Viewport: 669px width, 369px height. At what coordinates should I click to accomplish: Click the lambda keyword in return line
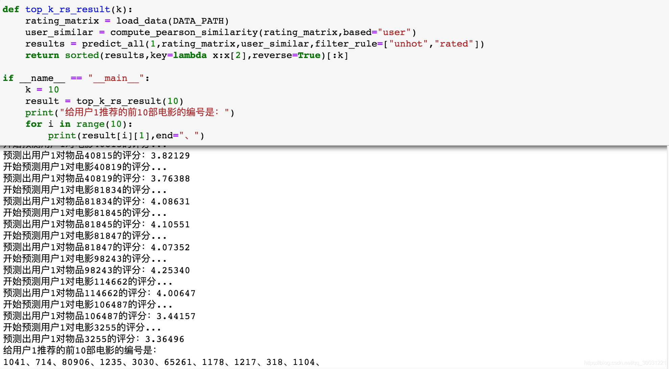tap(190, 55)
